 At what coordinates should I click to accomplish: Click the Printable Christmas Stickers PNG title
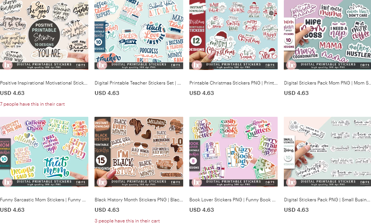pos(233,83)
